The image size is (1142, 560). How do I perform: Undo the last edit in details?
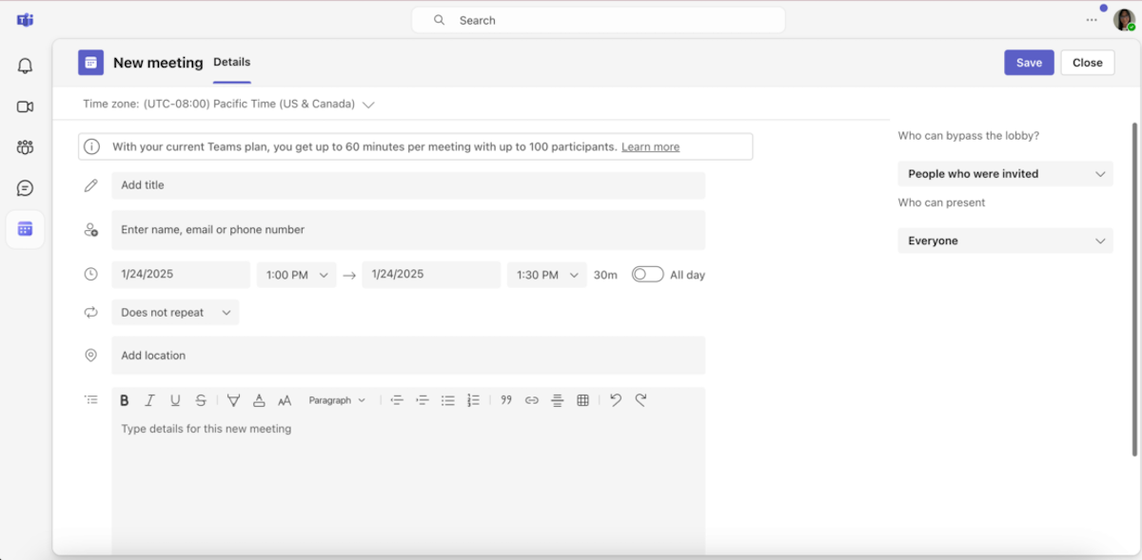(x=615, y=399)
